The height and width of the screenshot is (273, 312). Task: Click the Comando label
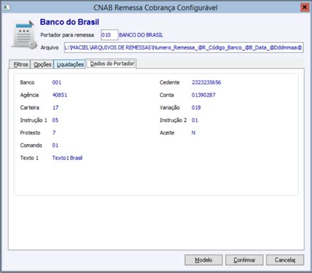click(x=31, y=145)
